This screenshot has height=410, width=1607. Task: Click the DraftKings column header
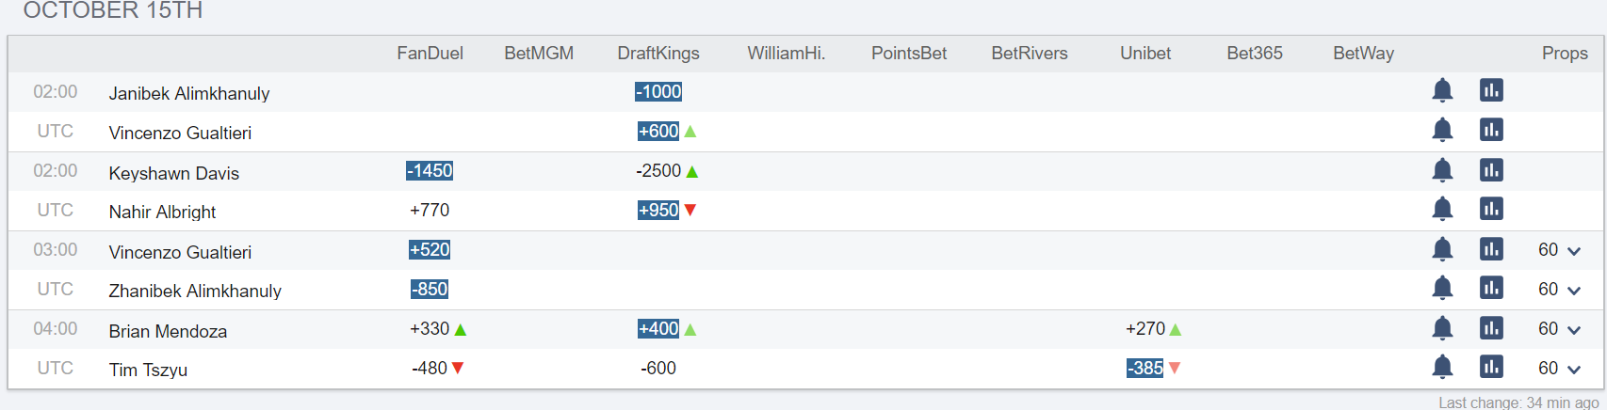click(658, 54)
